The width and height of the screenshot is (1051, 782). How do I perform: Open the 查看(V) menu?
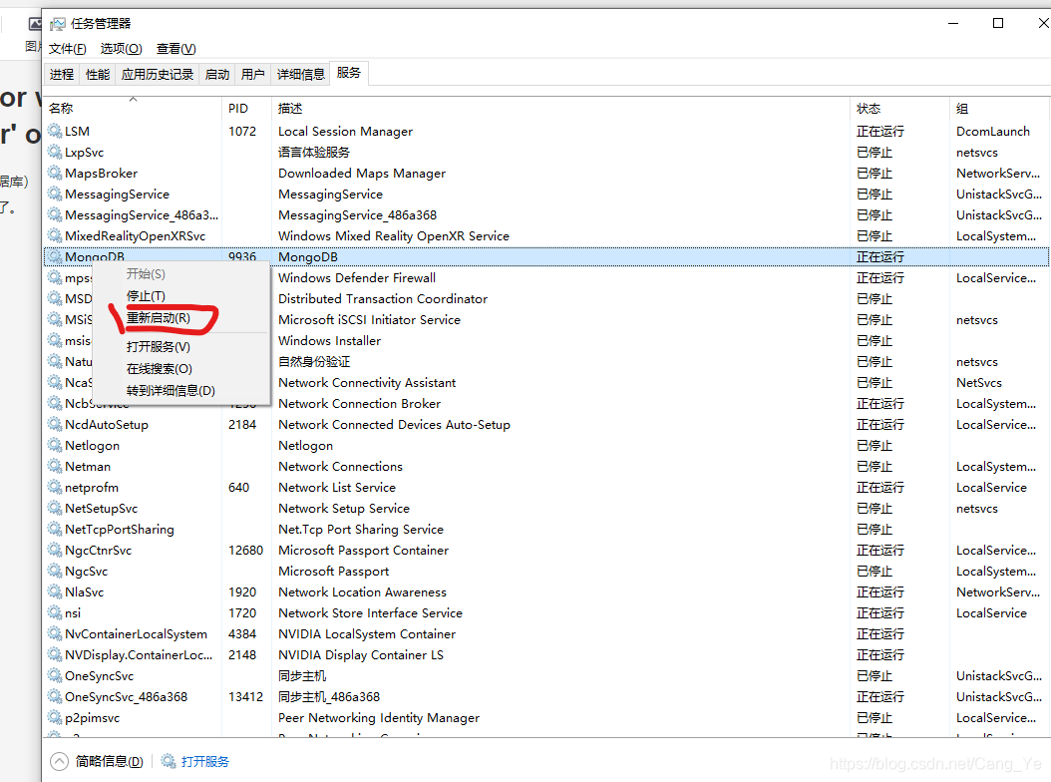click(x=175, y=48)
